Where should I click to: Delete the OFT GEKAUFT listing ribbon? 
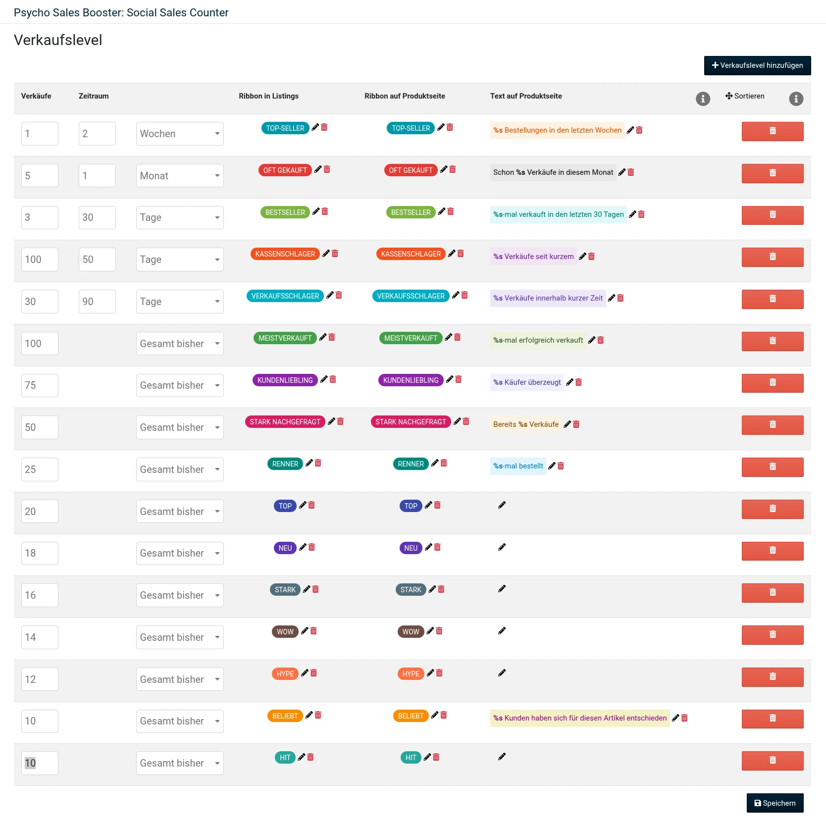click(x=327, y=169)
